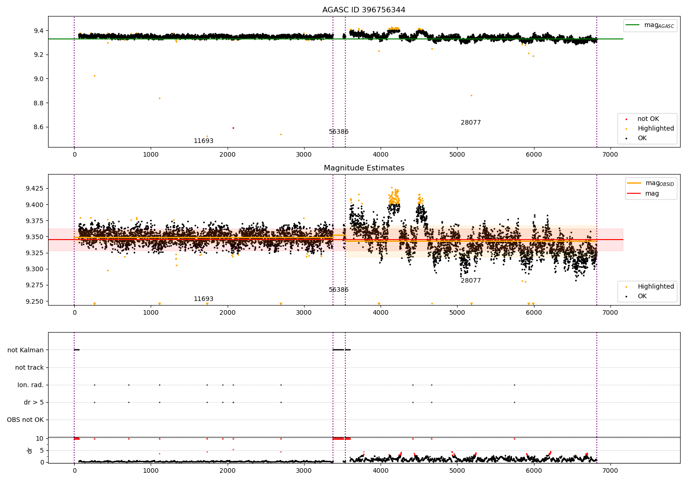Click y-tick '8.6' on top plot
The image size is (687, 481).
tap(39, 127)
